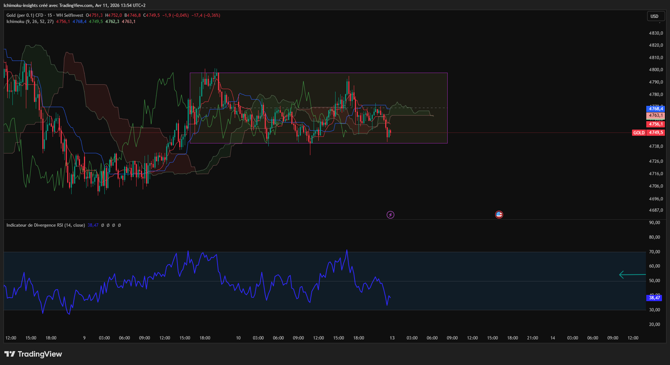Click the Ichimoku (9, 26, 52, 27) legend

tap(30, 22)
